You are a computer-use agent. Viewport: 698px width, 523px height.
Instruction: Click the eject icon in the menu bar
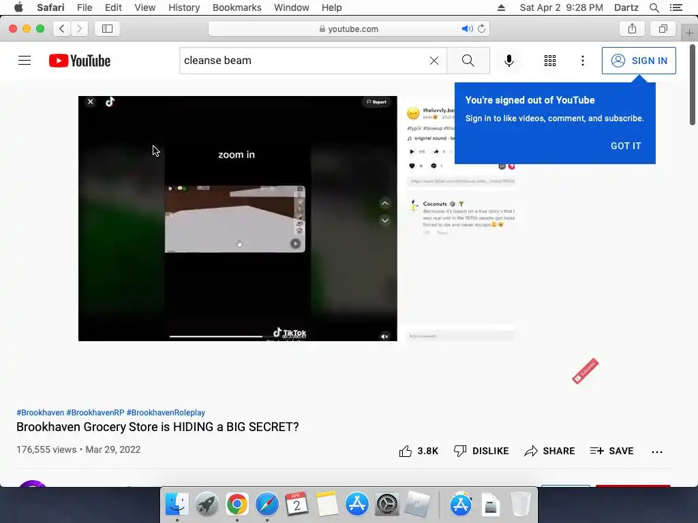[x=501, y=7]
